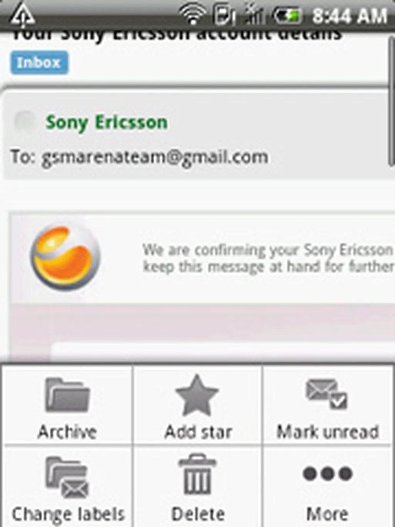Tap the gsmarenateam@gmail.com recipient address
The width and height of the screenshot is (395, 527).
154,157
